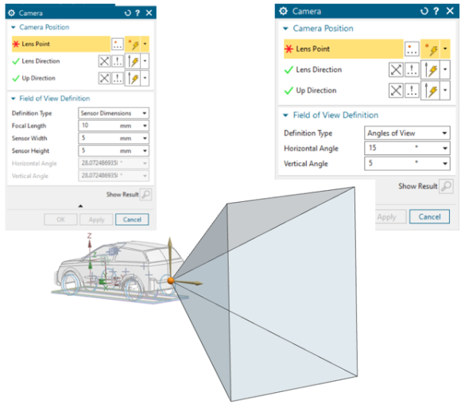Open Vector Dialog for Up Direction, left dialog
This screenshot has width=461, height=404.
pyautogui.click(x=118, y=78)
